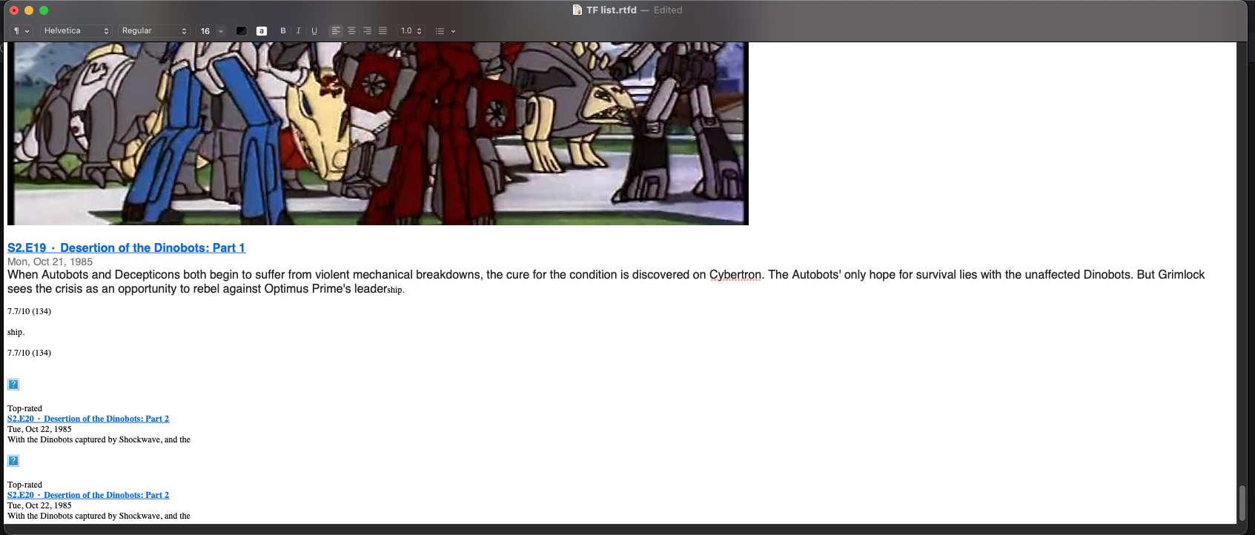Click the Edited status in title bar
This screenshot has height=535, width=1255.
pyautogui.click(x=668, y=10)
